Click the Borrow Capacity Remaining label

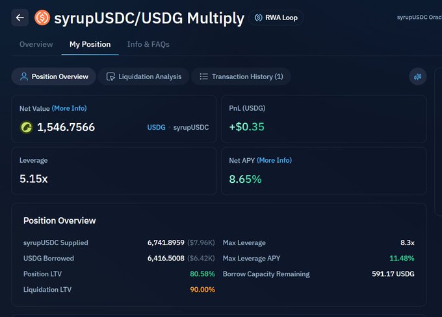(266, 274)
